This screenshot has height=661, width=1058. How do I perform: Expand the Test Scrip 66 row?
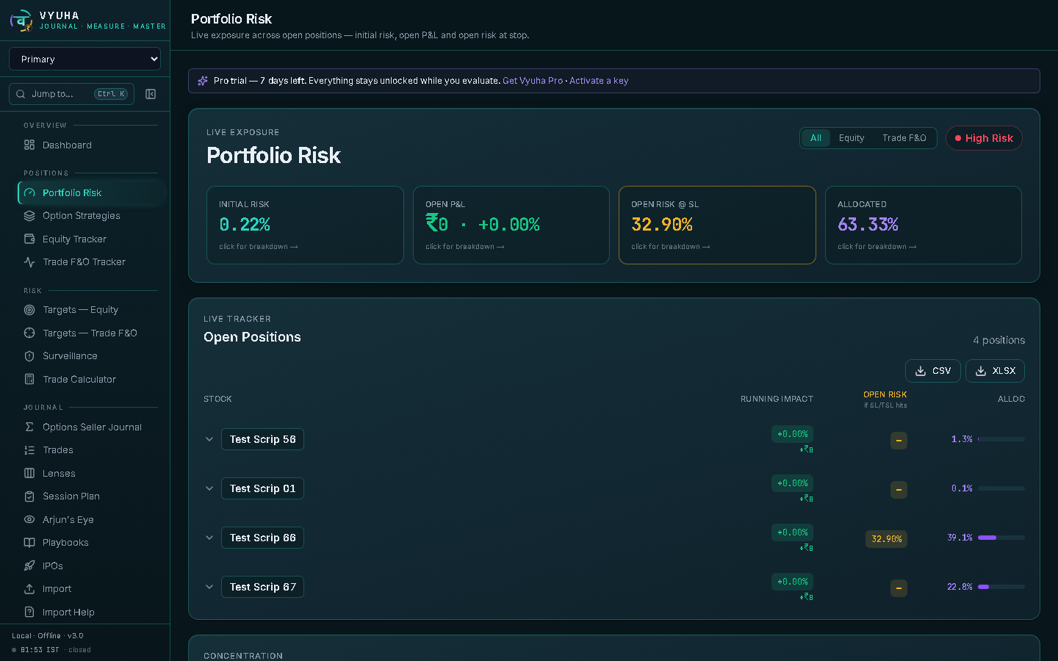pyautogui.click(x=209, y=538)
